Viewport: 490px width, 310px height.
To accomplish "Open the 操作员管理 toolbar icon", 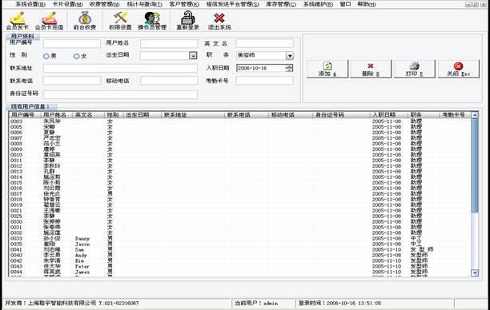I will pos(152,21).
